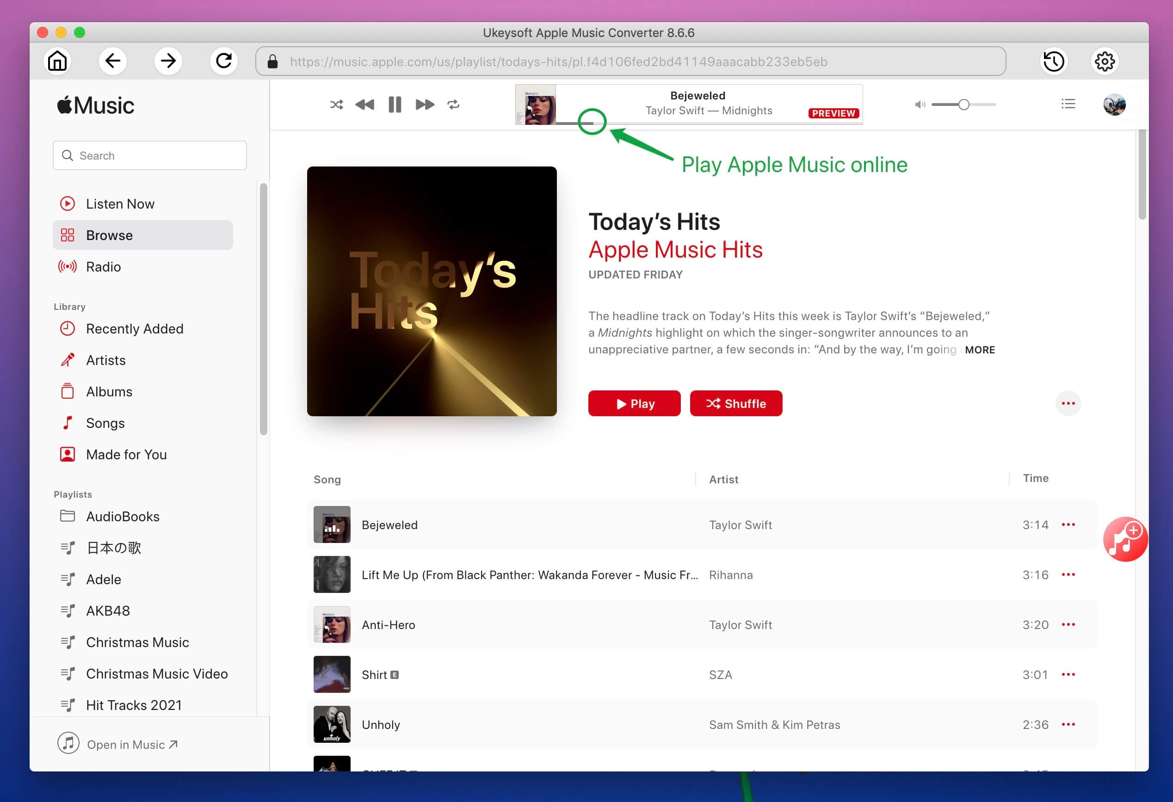Click the Play button for Today's Hits
The height and width of the screenshot is (802, 1173).
click(635, 403)
